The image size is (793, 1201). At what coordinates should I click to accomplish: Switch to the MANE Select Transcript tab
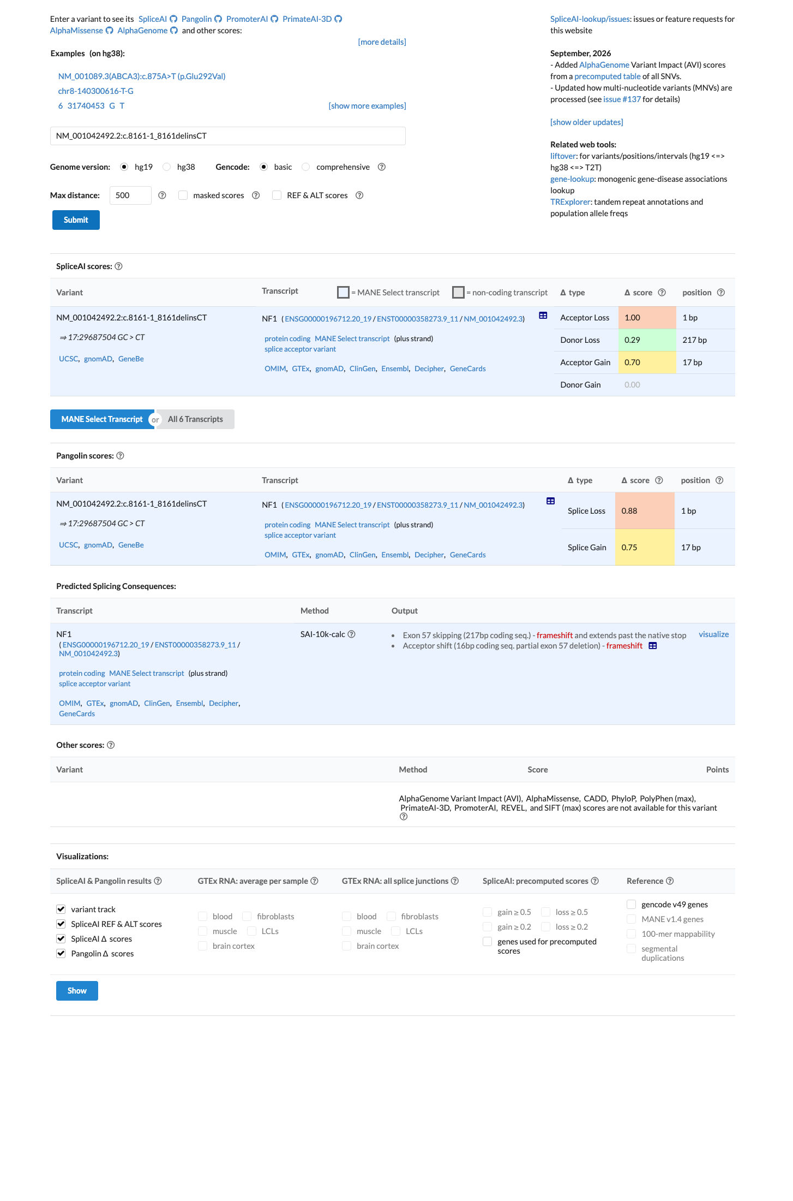click(102, 419)
